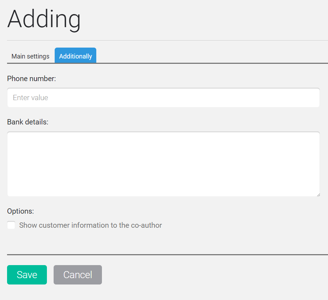Click the Phone number input field

pos(163,98)
